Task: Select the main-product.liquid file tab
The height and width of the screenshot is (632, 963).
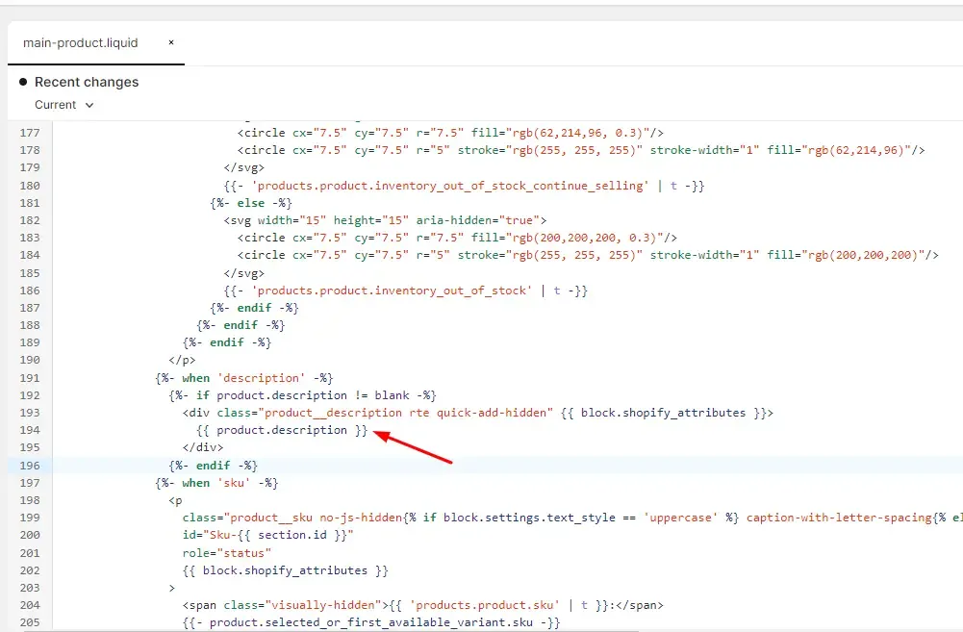Action: (x=81, y=43)
